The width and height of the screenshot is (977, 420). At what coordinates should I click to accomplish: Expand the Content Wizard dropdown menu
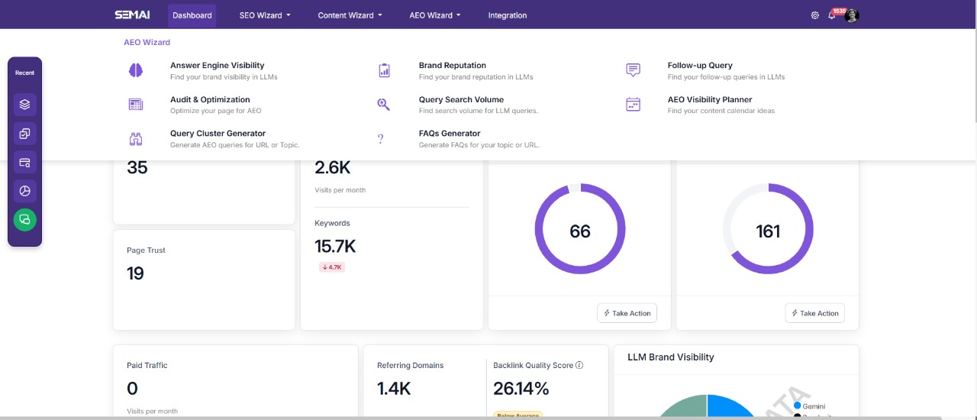pyautogui.click(x=350, y=15)
